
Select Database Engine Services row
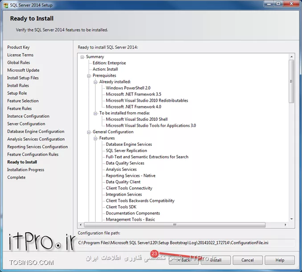(x=129, y=144)
